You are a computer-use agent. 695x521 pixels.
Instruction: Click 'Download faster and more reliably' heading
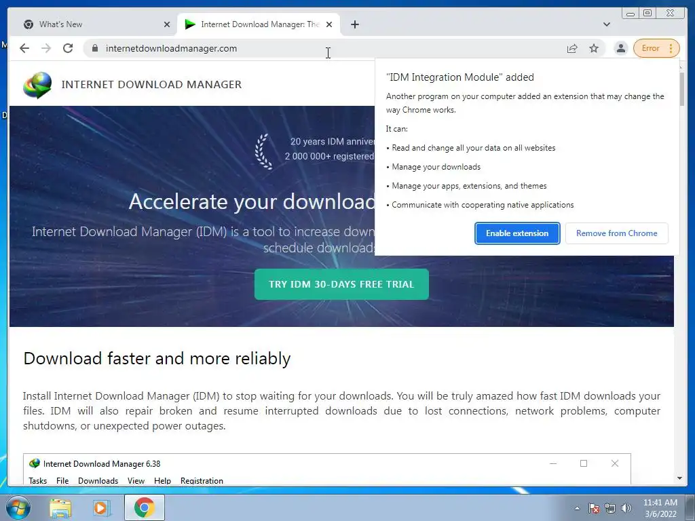tap(157, 358)
